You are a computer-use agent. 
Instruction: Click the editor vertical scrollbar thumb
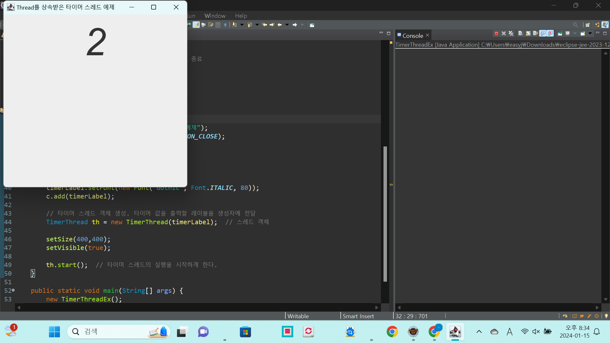tap(385, 213)
